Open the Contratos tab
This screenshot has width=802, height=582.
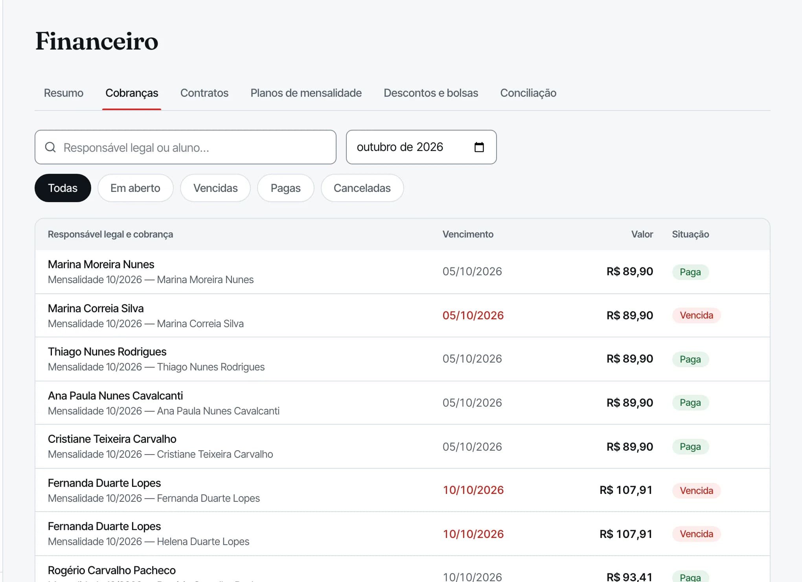click(204, 93)
